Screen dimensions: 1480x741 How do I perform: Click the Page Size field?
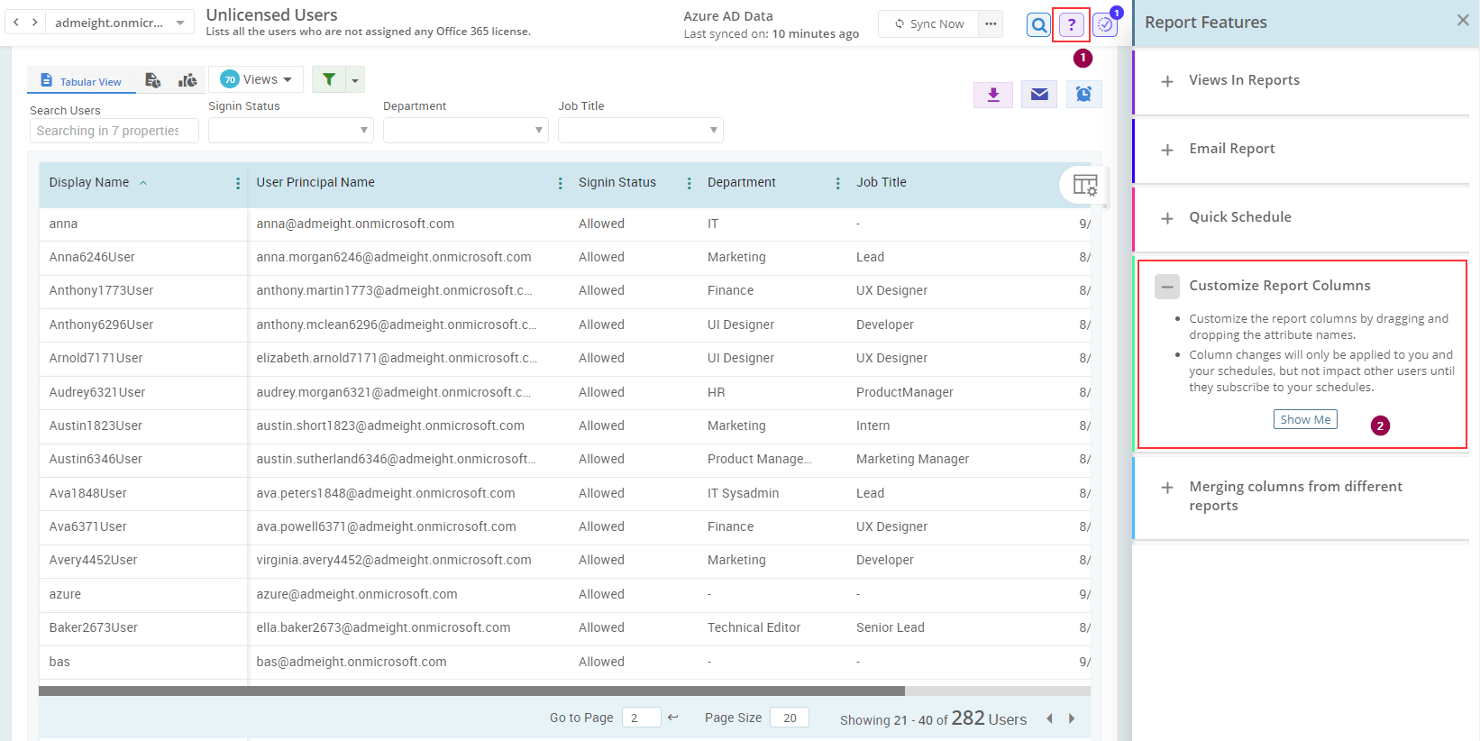790,718
